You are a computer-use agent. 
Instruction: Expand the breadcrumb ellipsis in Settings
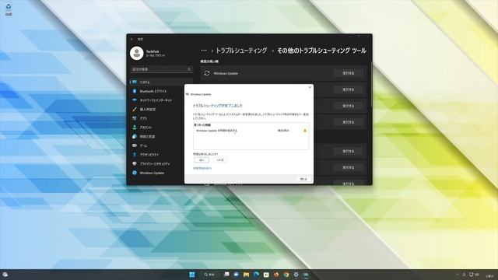(x=204, y=51)
